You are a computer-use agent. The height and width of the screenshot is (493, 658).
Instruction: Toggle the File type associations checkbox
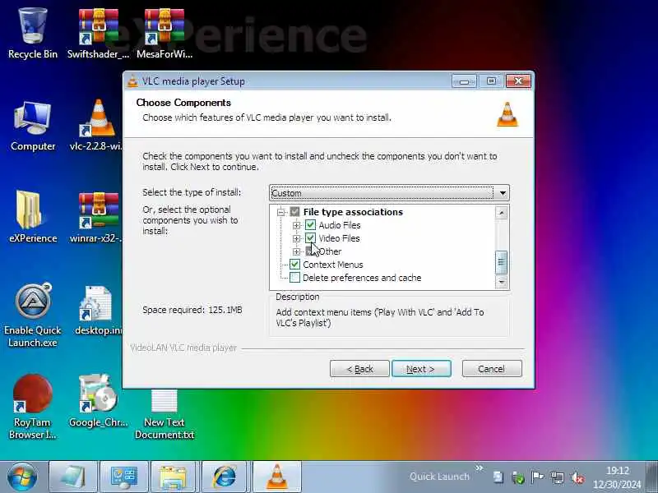[294, 212]
